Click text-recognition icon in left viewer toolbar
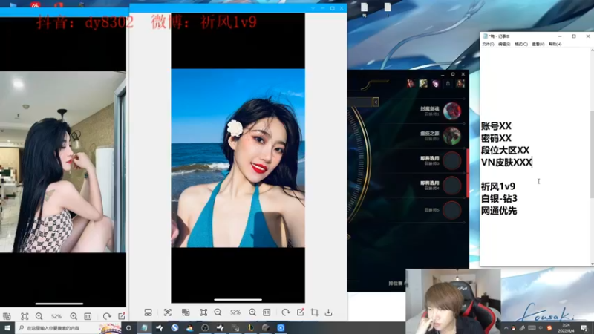Image resolution: width=594 pixels, height=334 pixels. tap(7, 316)
